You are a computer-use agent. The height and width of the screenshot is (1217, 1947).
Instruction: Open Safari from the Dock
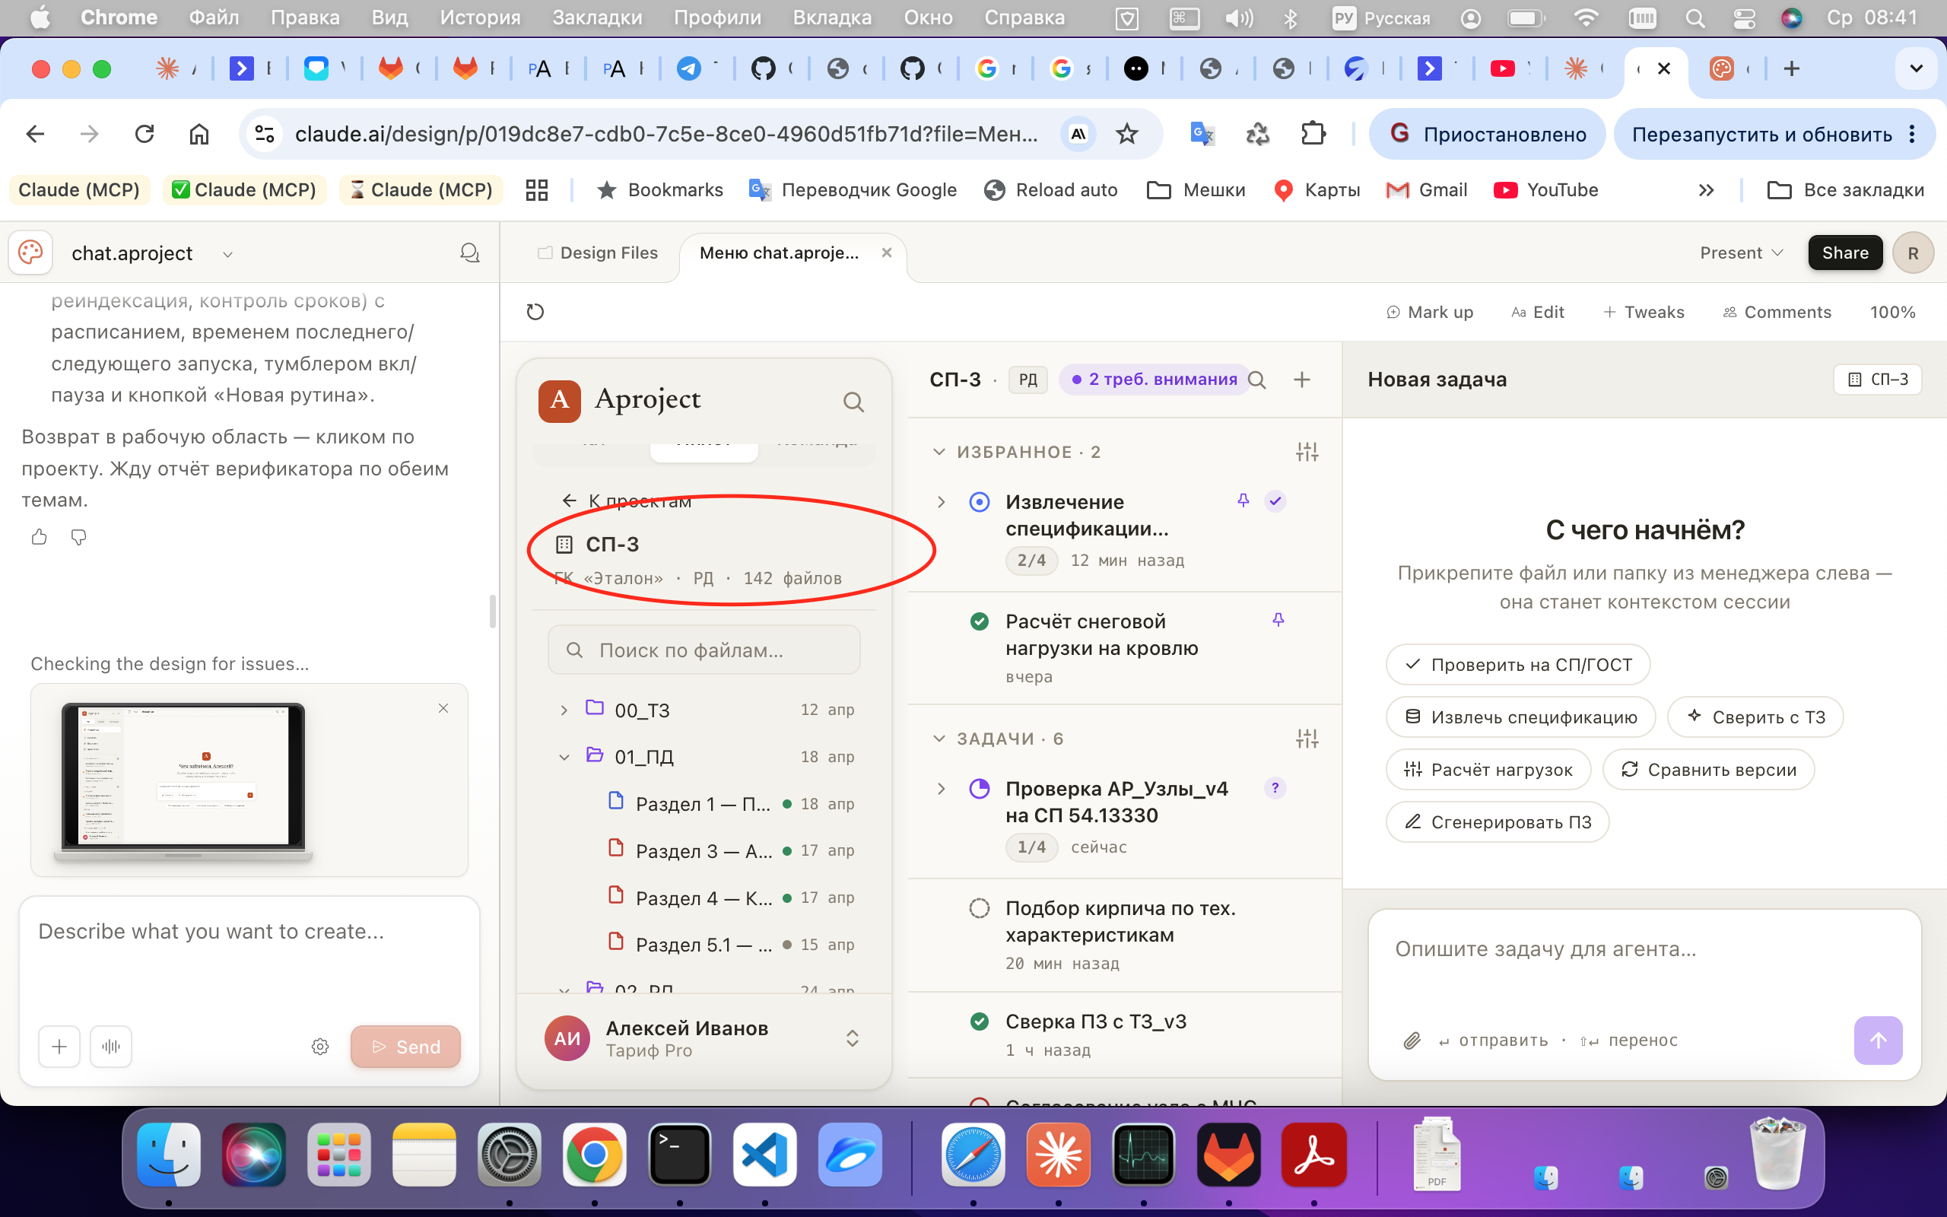coord(973,1154)
